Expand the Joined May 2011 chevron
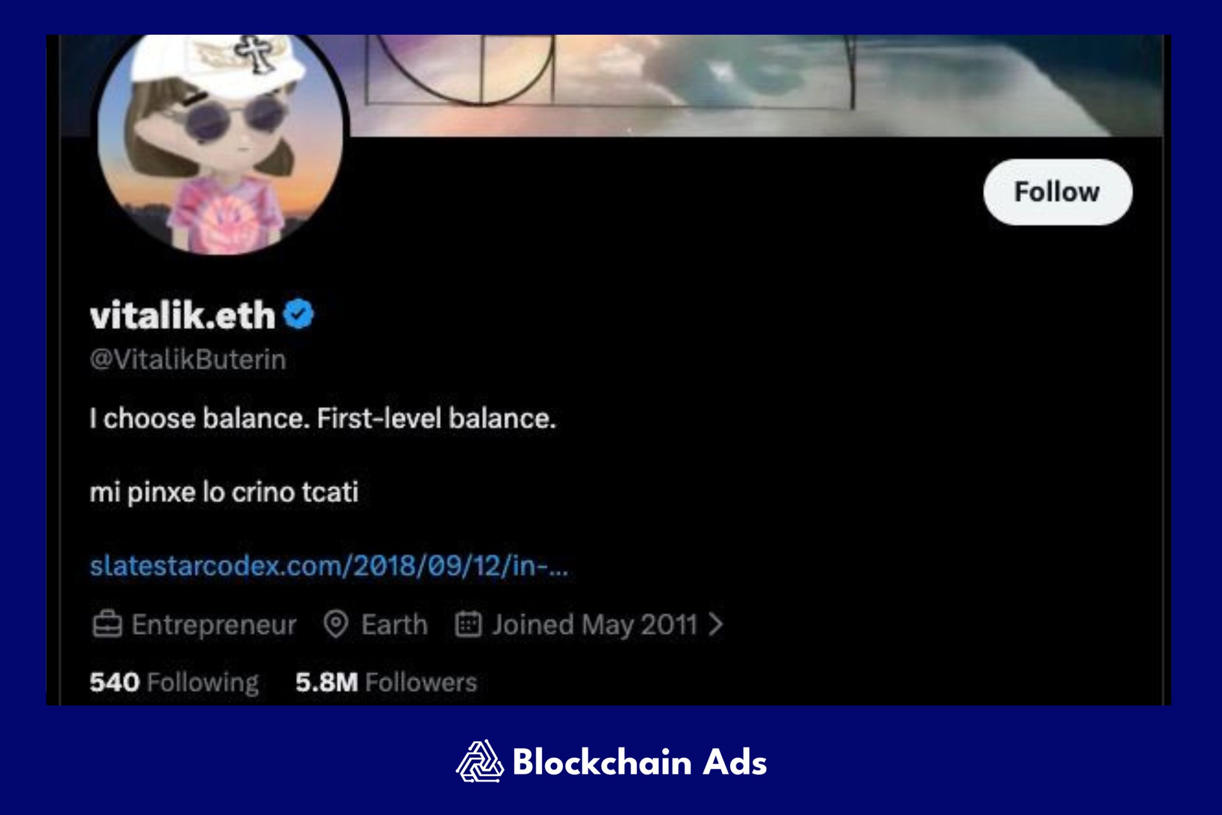Image resolution: width=1222 pixels, height=815 pixels. point(716,624)
